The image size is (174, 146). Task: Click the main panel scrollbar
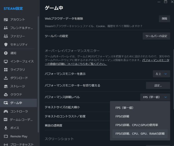click(173, 79)
